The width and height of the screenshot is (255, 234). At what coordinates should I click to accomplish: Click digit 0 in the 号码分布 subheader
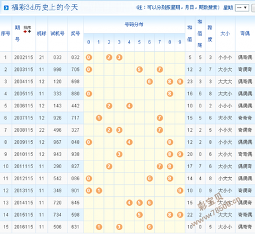(x=89, y=42)
